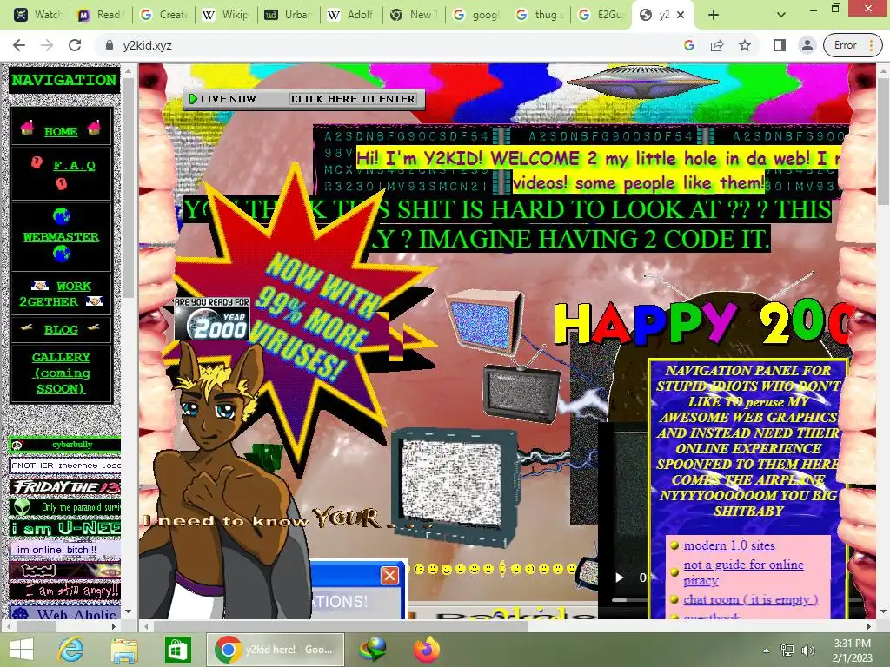
Task: Open the modern 1.0 sites link
Action: [x=729, y=545]
